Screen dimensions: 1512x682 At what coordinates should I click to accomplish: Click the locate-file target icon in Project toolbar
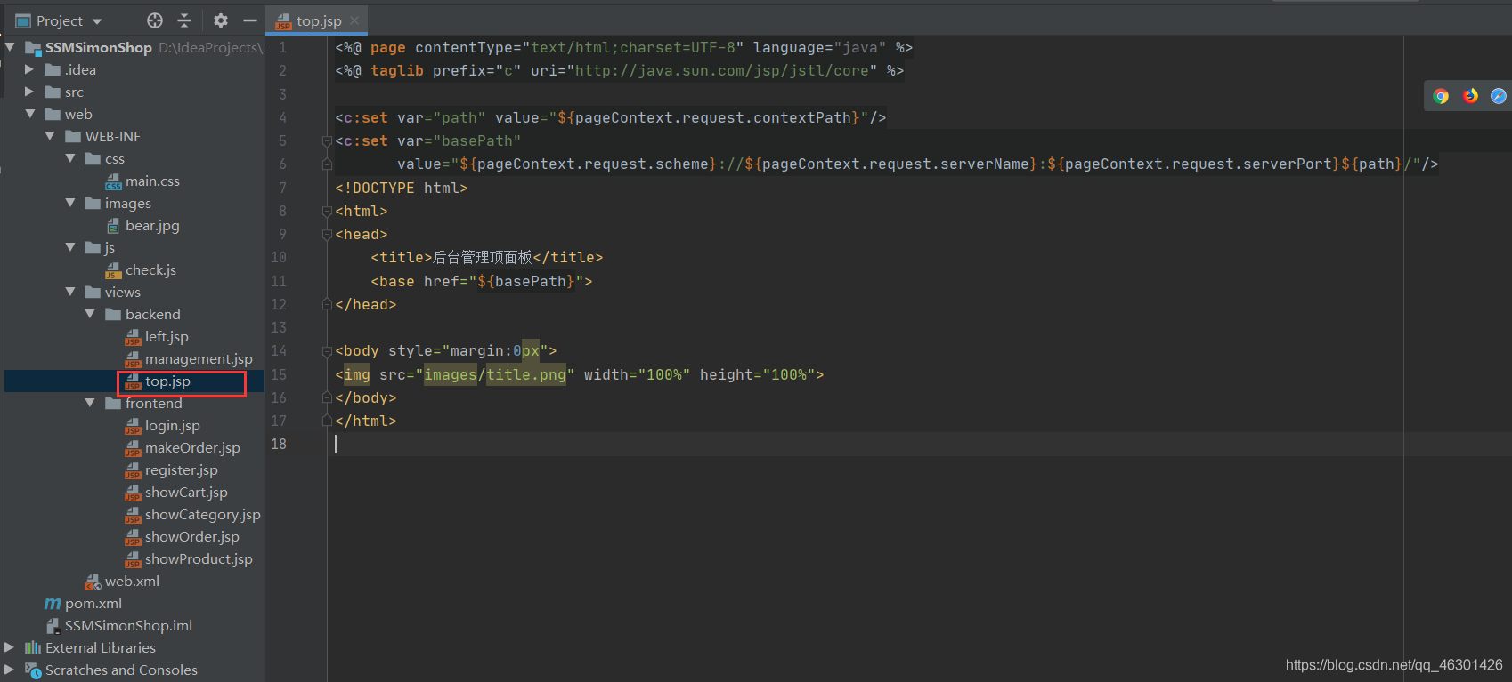click(155, 20)
